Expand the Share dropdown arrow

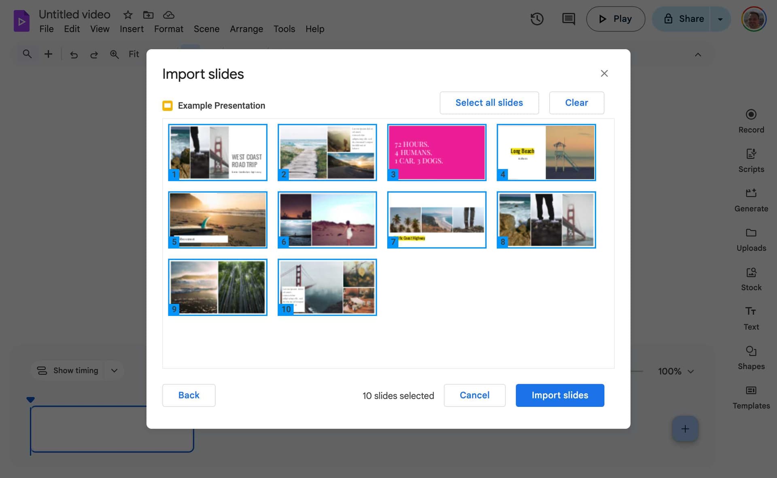720,19
